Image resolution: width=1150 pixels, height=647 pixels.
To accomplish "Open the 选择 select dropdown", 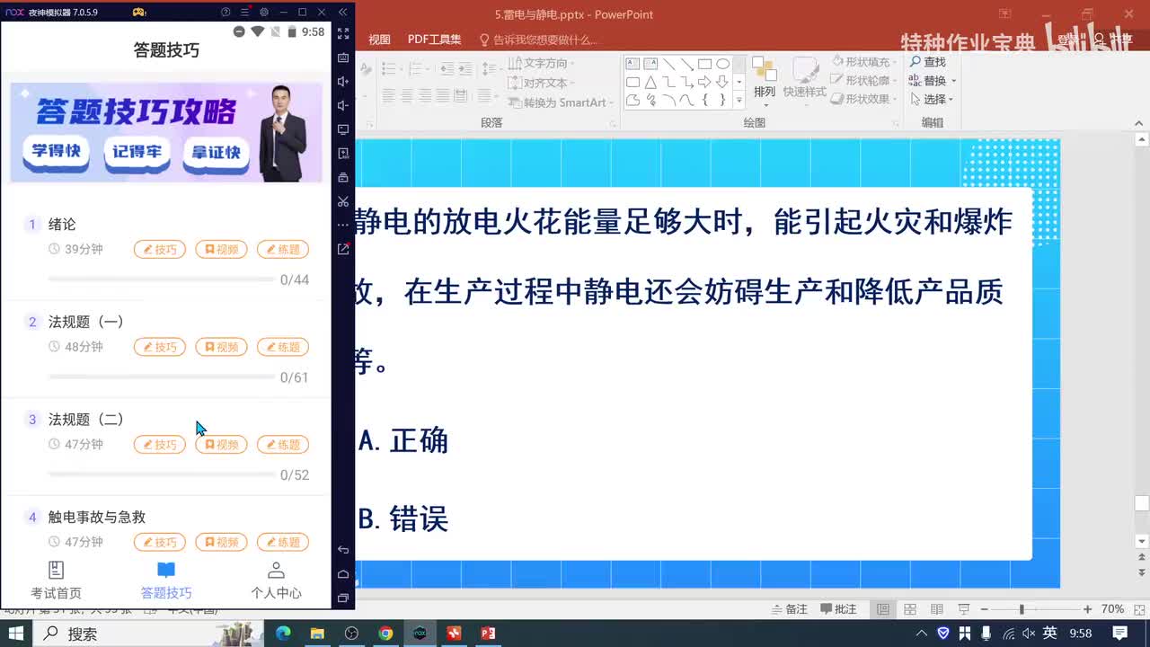I will (933, 100).
